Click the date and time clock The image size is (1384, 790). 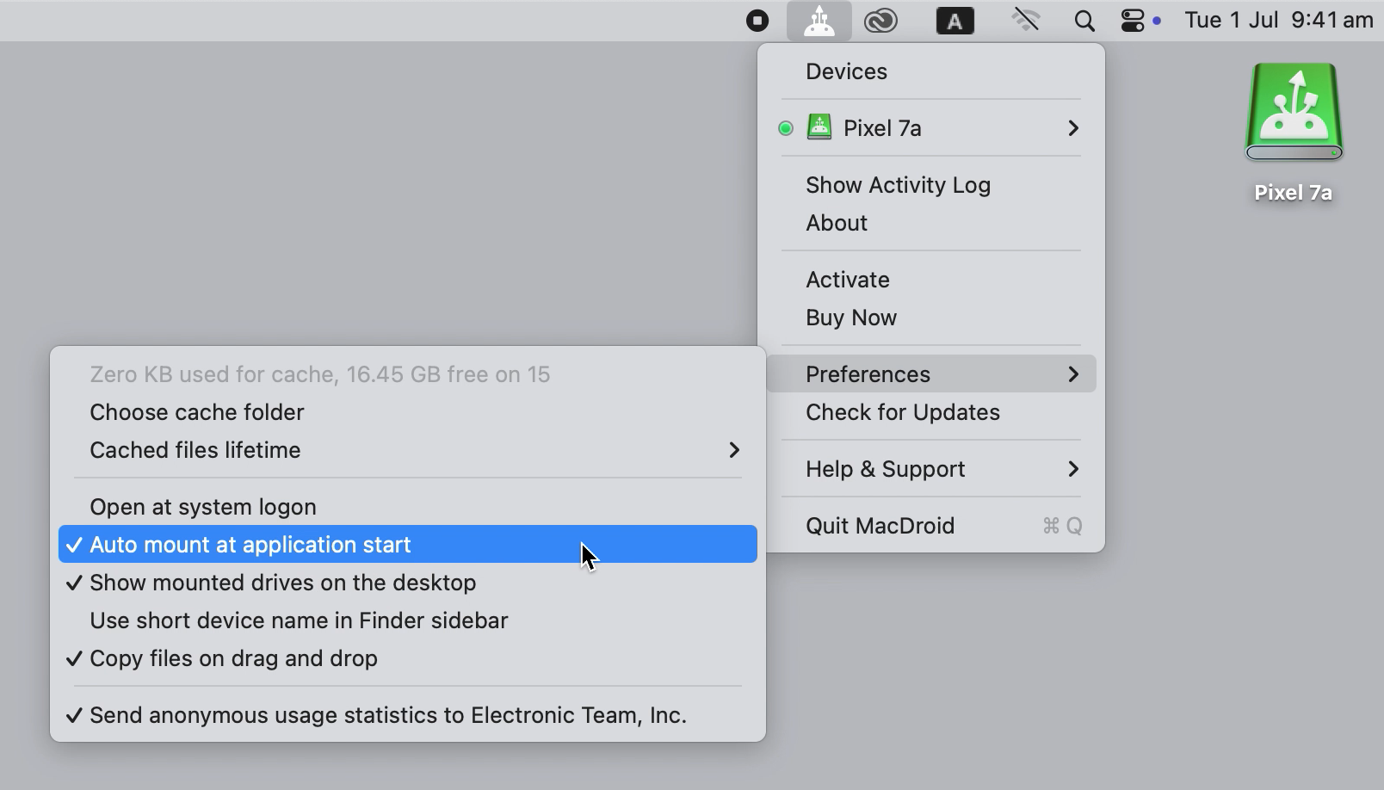[x=1278, y=20]
